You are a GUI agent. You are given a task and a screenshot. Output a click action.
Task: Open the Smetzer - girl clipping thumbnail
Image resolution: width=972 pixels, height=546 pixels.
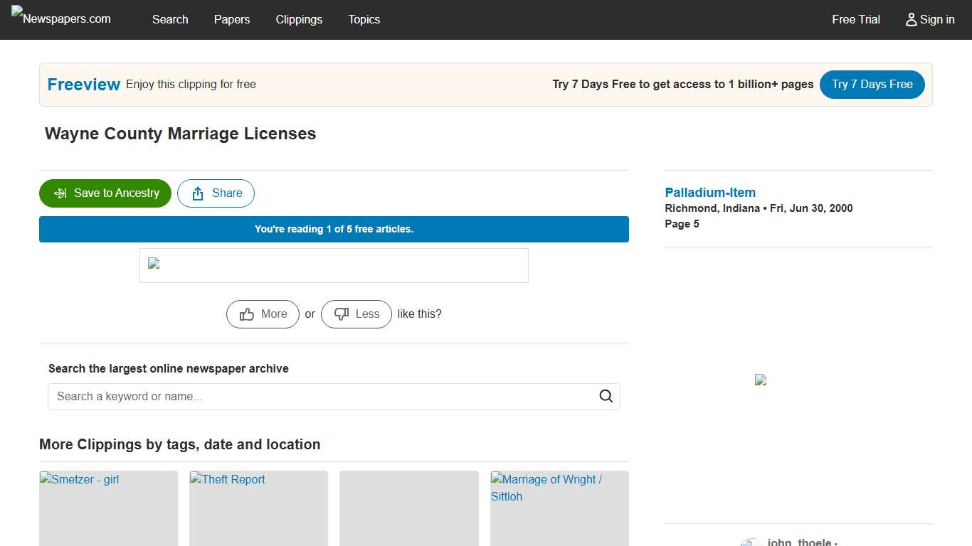click(x=108, y=508)
